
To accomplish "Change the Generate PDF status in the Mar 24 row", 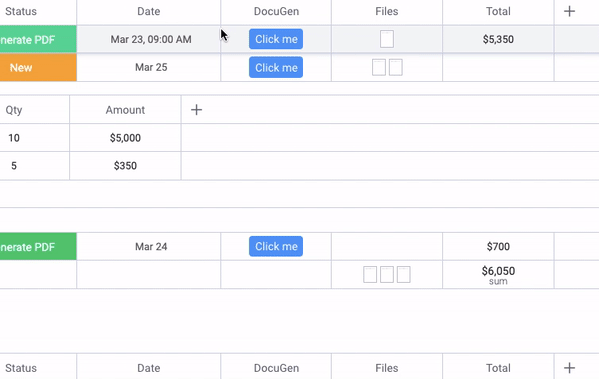I will tap(38, 247).
